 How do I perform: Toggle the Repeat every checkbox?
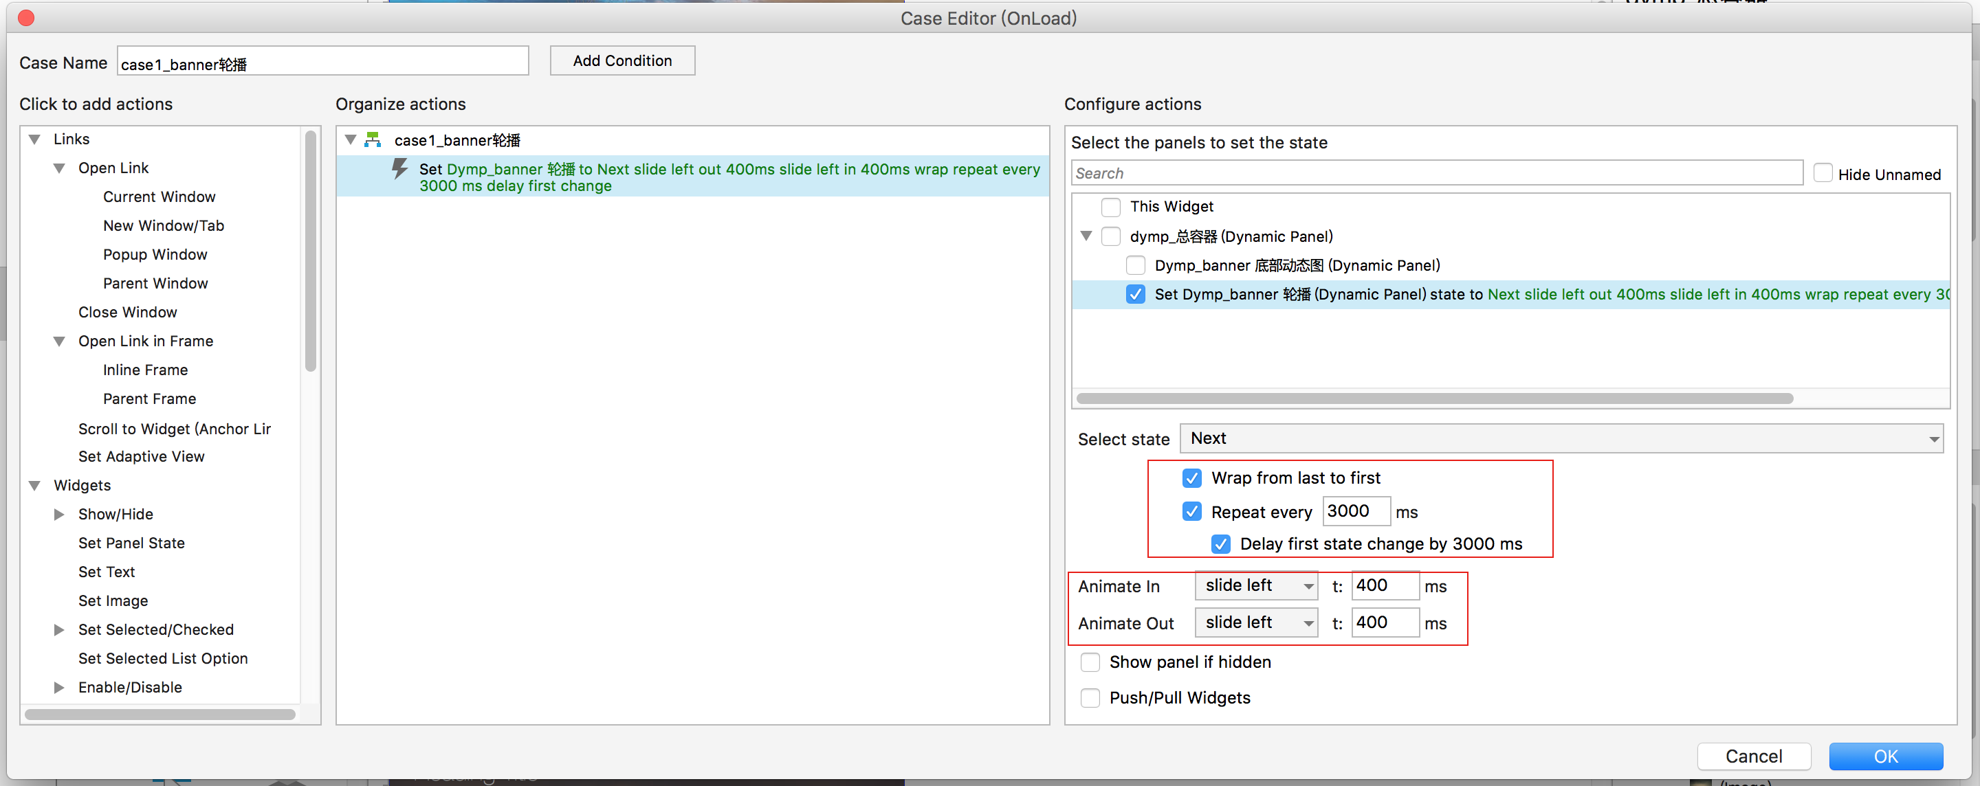coord(1191,512)
